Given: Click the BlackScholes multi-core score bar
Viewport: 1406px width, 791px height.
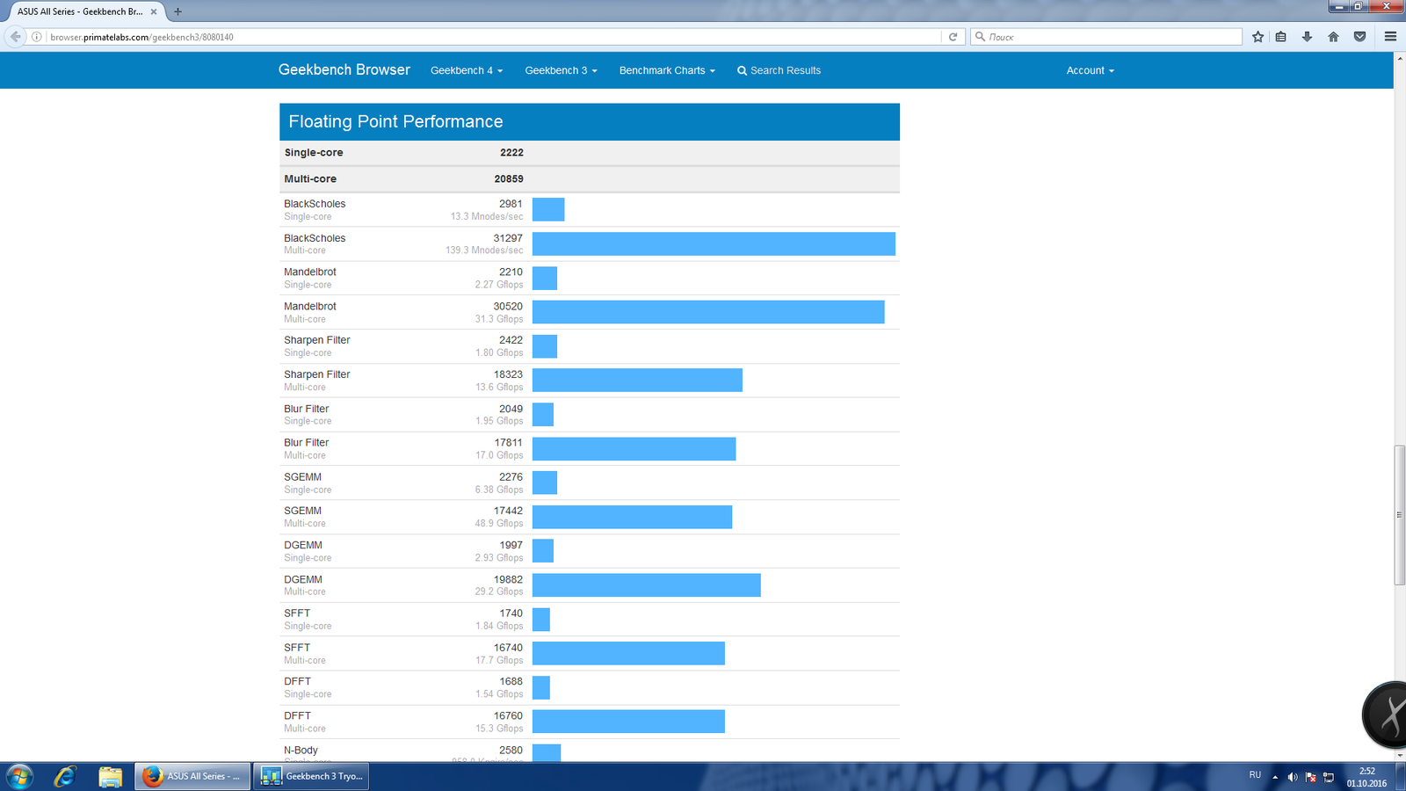Looking at the screenshot, I should coord(714,243).
